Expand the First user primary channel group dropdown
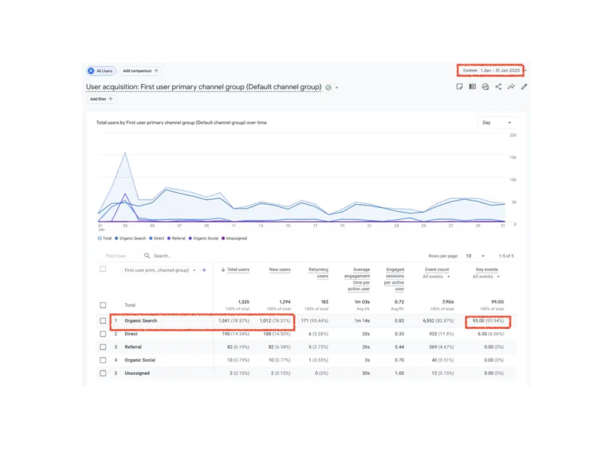 (195, 270)
